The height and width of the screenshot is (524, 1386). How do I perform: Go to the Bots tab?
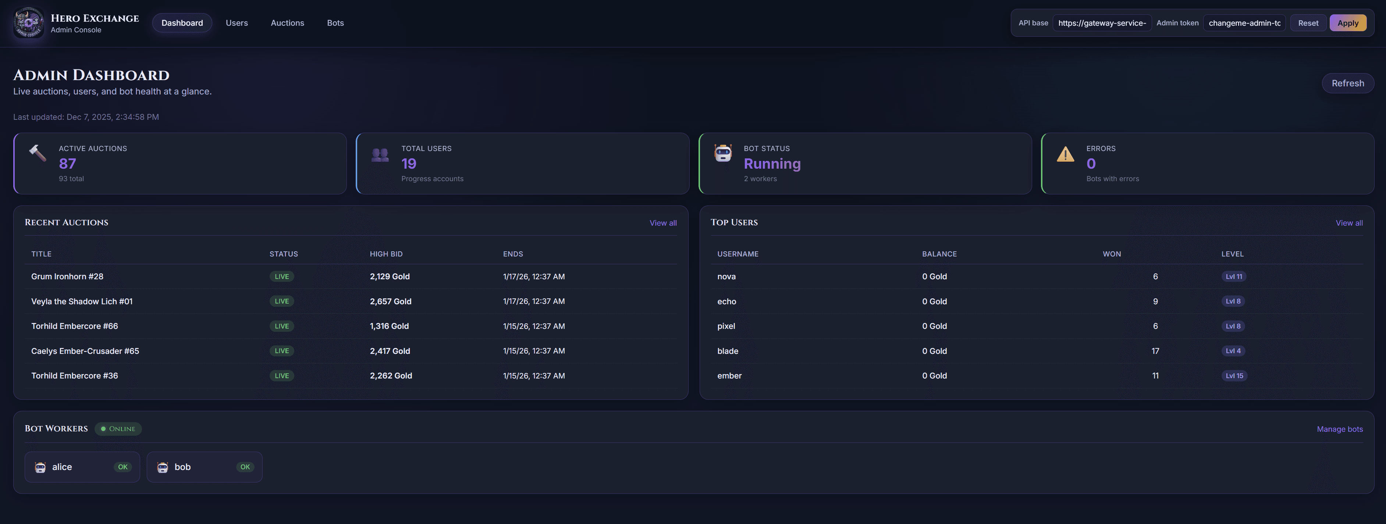335,23
